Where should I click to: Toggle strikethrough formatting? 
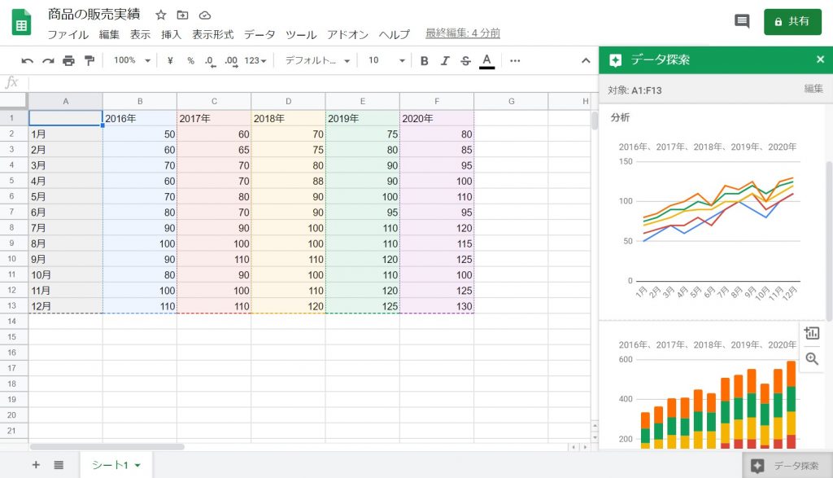click(x=465, y=60)
